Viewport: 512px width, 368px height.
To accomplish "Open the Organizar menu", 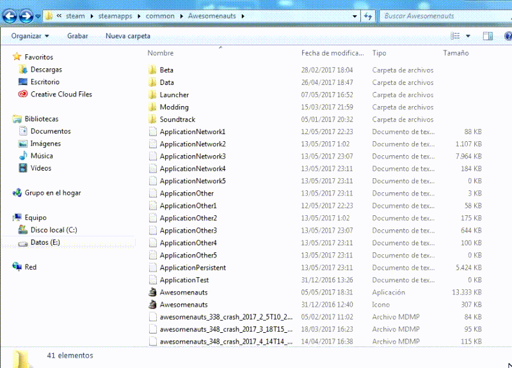I will click(29, 36).
